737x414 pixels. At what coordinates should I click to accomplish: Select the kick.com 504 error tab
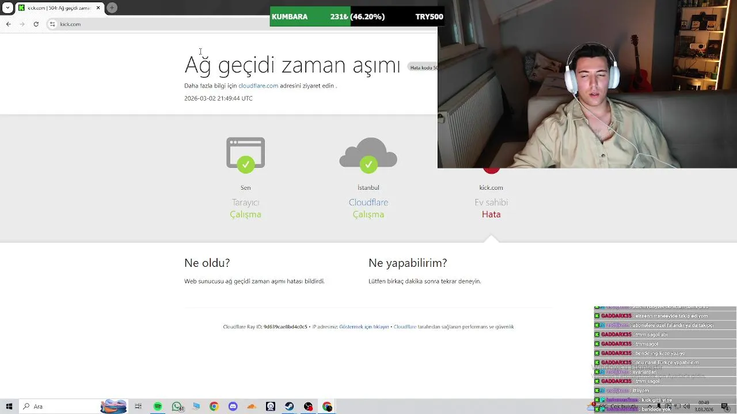tap(59, 7)
